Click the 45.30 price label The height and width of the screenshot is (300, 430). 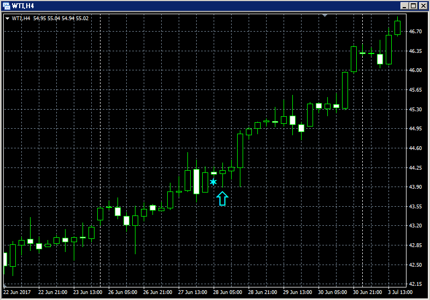click(415, 109)
